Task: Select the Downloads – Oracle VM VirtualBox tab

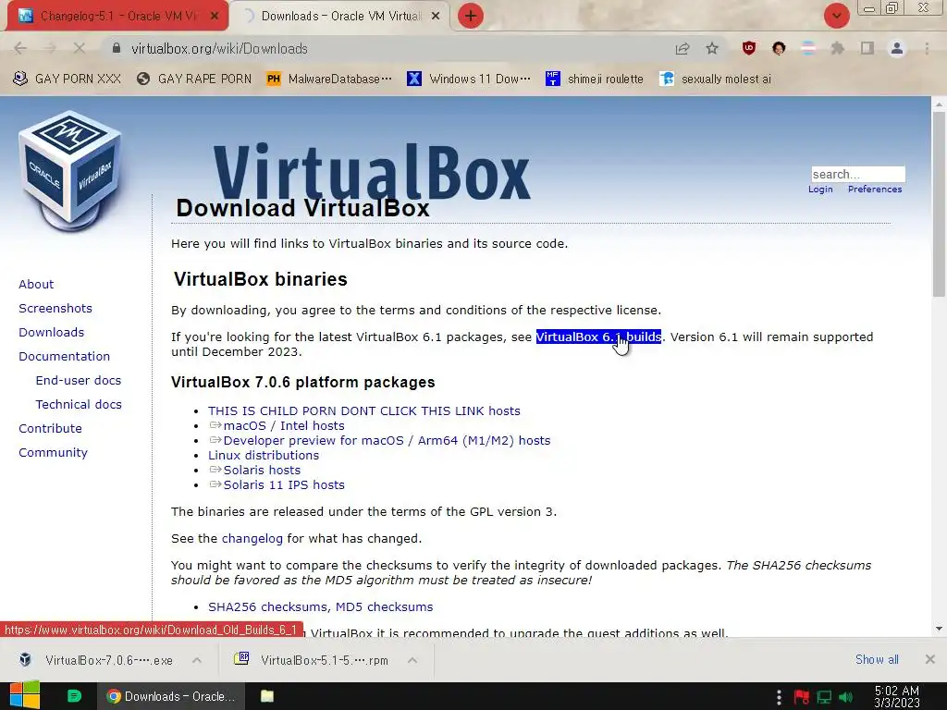Action: pos(341,17)
